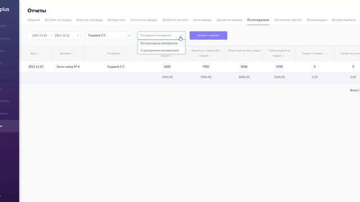This screenshot has height=202, width=360.
Task: Choose the С расходными материалами option
Action: coord(161,50)
